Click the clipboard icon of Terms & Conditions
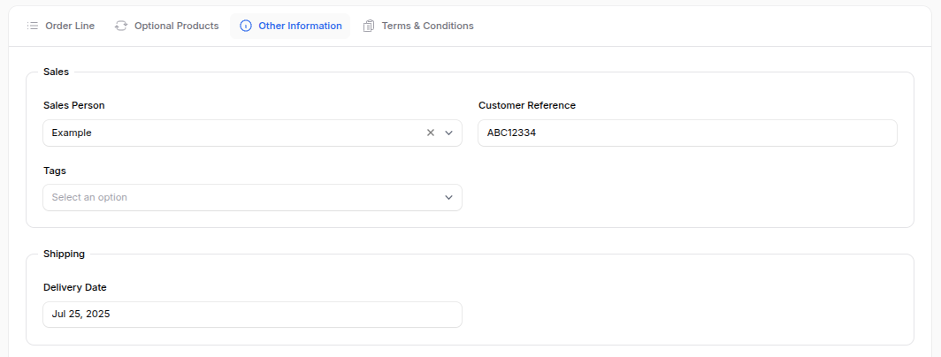The width and height of the screenshot is (941, 357). (369, 26)
